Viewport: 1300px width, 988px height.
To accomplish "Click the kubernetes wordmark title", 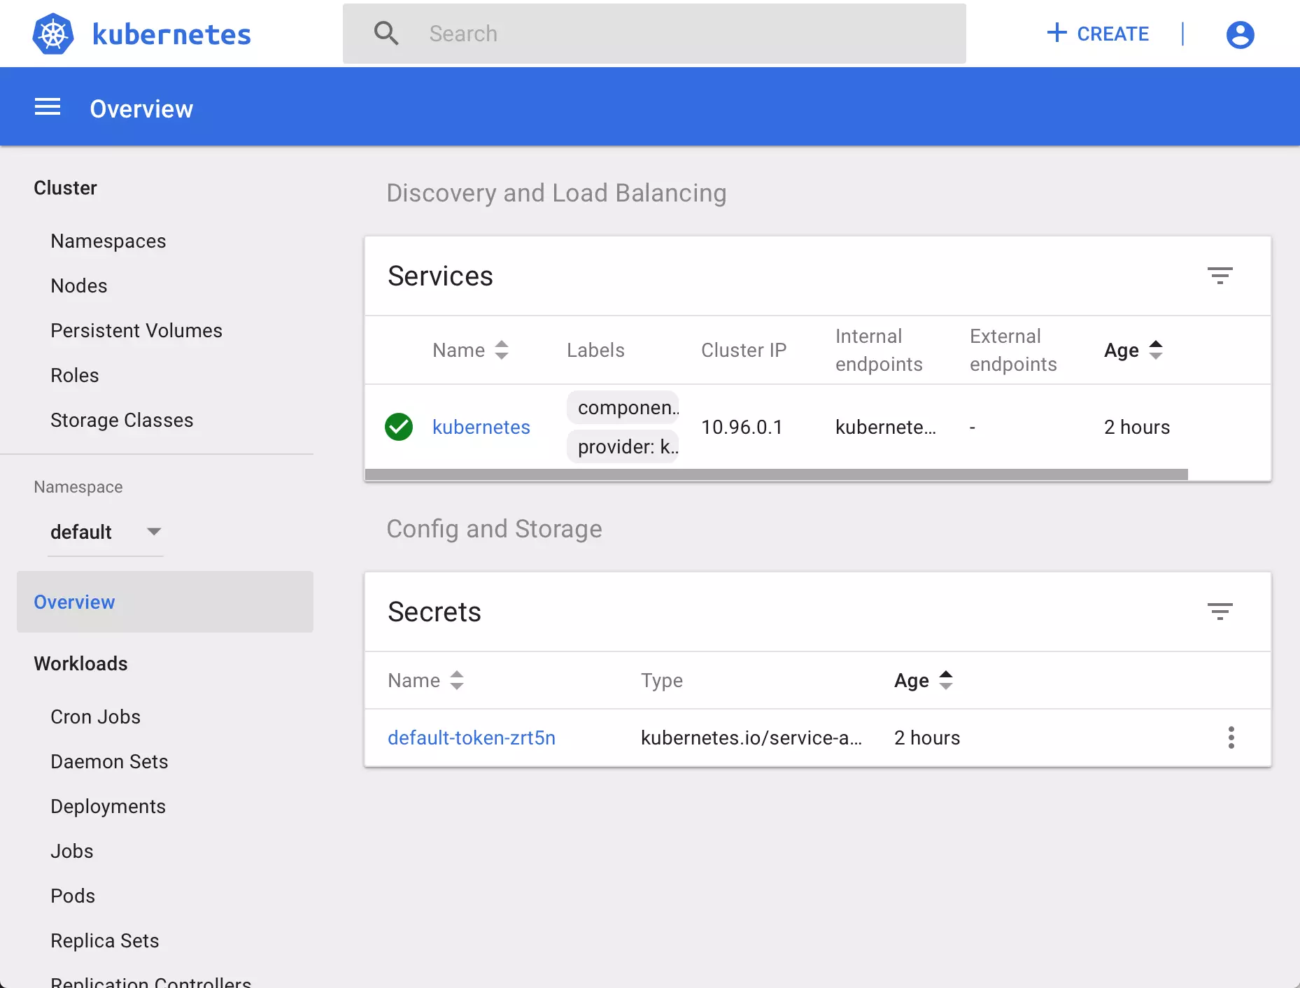I will [x=171, y=34].
